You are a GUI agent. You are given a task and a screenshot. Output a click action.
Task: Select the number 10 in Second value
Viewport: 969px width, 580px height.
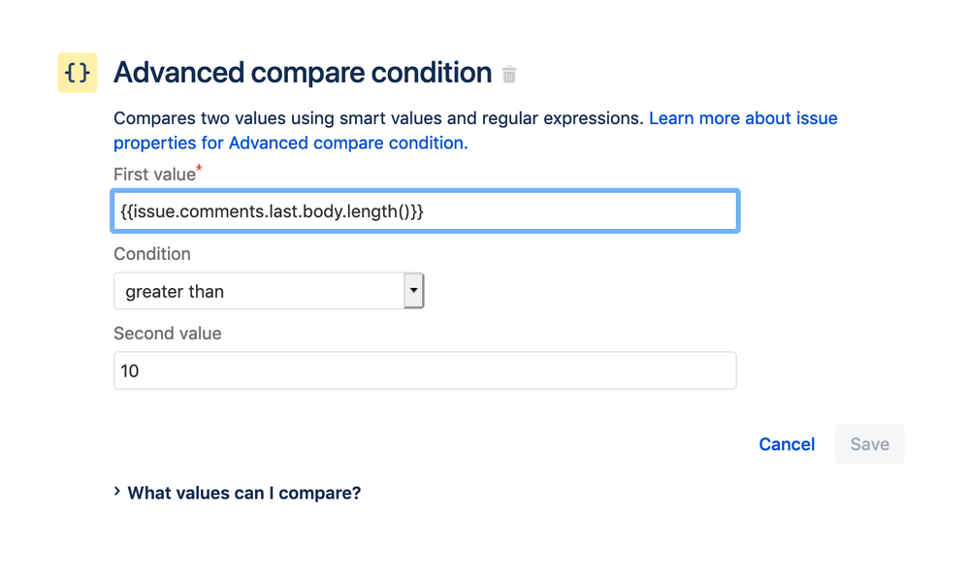(x=130, y=371)
